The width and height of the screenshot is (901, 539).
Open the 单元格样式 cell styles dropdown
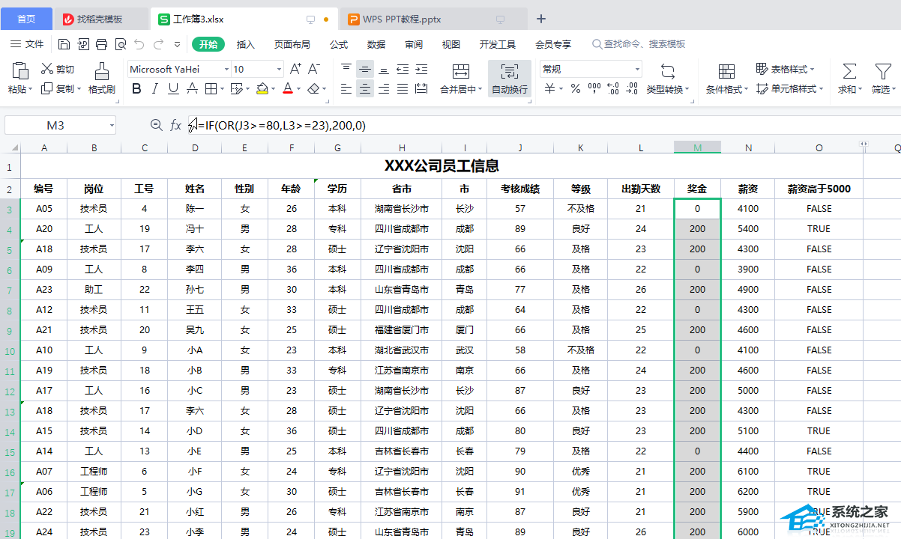click(789, 89)
